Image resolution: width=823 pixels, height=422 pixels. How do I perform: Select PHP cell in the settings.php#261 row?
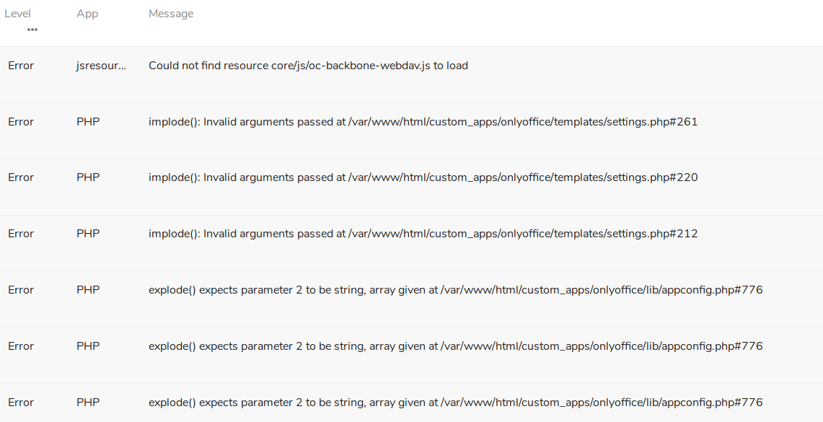pos(88,122)
